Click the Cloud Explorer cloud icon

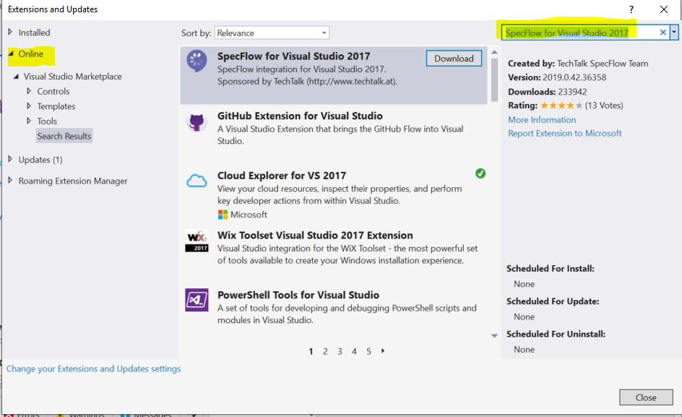(x=197, y=181)
